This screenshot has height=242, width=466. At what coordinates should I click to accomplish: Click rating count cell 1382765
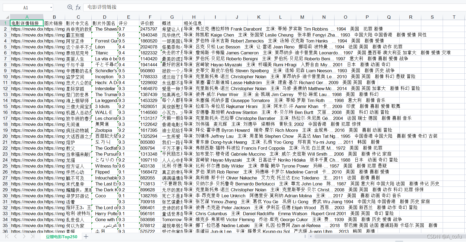(x=150, y=196)
